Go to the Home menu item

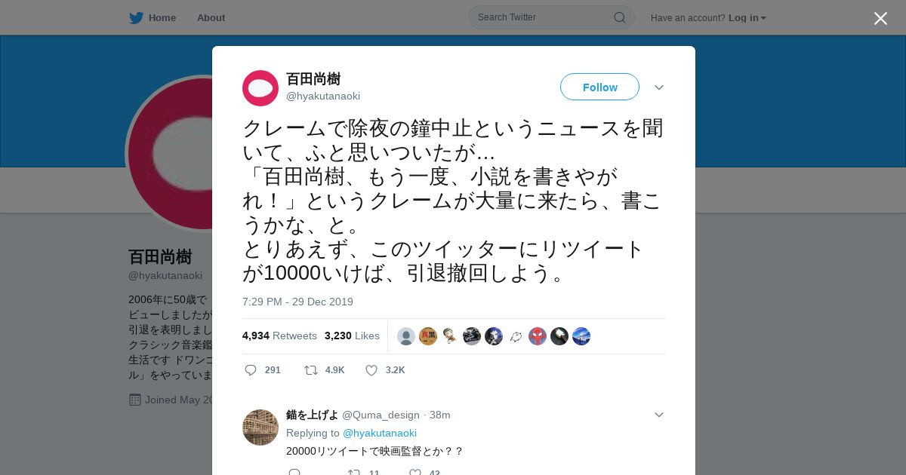coord(162,18)
